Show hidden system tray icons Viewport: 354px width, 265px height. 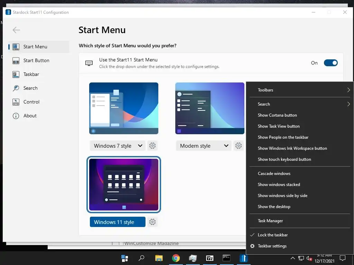tap(292, 258)
